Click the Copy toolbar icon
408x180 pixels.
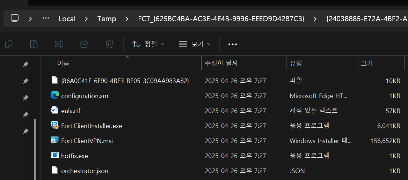tap(9, 44)
